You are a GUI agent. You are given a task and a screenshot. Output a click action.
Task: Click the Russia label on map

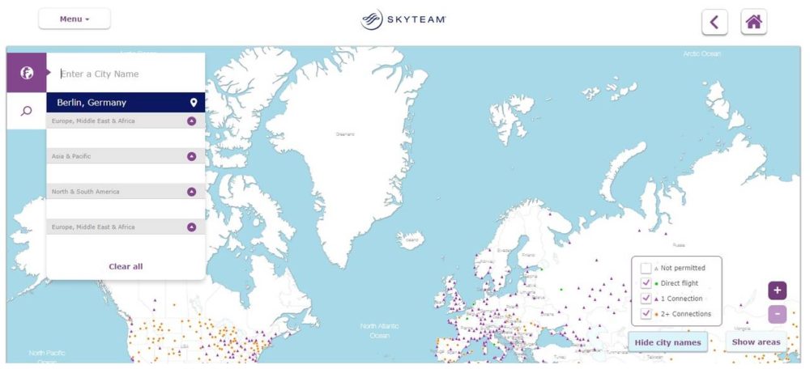(678, 246)
